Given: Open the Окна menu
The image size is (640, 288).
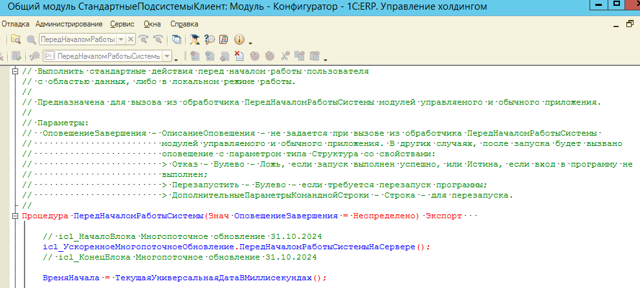Looking at the screenshot, I should point(152,24).
